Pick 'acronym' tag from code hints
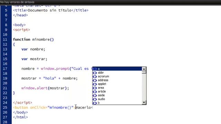221x124 pixels. pos(117,76)
